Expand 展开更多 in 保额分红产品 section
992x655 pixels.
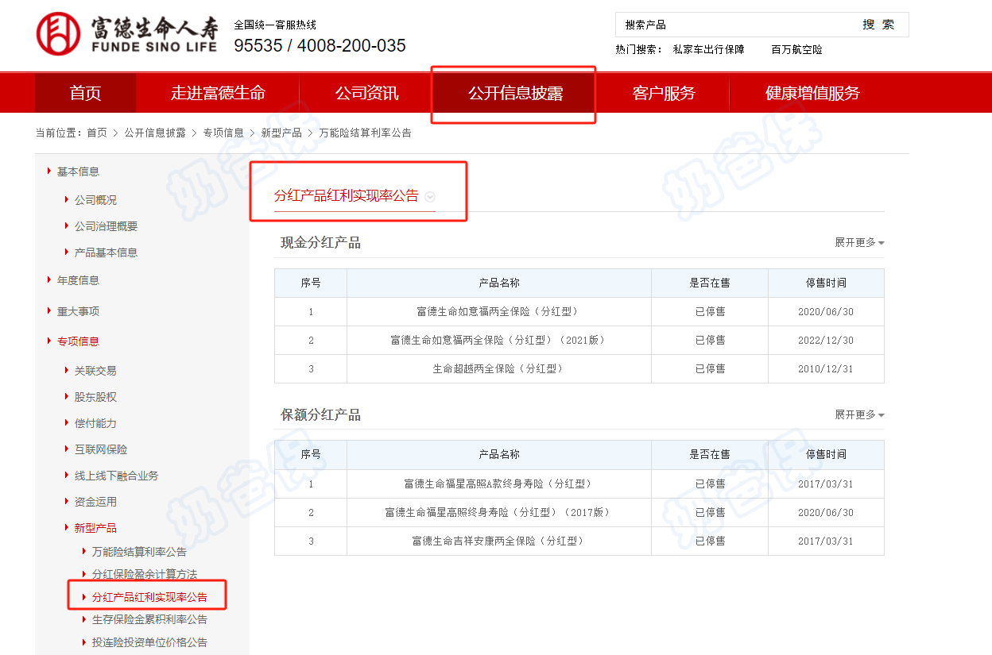pyautogui.click(x=858, y=415)
